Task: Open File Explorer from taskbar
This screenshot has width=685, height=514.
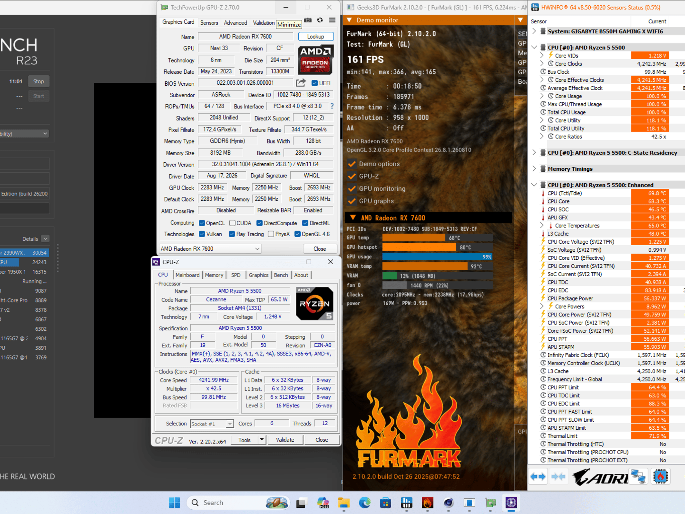Action: 344,503
